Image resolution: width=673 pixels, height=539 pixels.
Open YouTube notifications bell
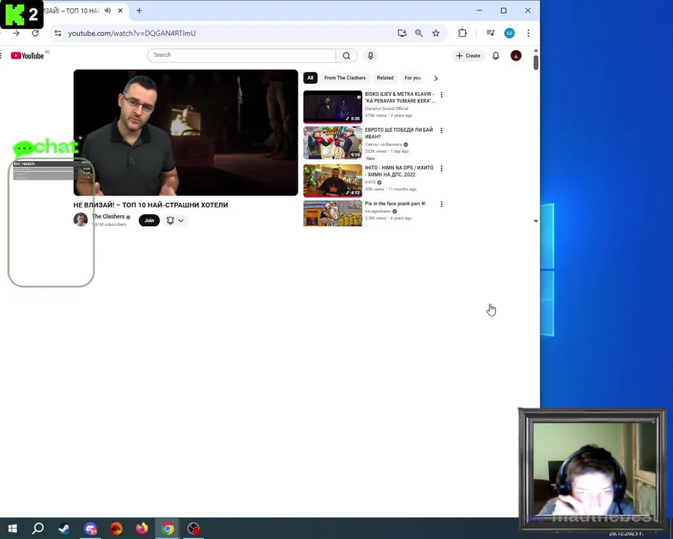click(x=496, y=55)
